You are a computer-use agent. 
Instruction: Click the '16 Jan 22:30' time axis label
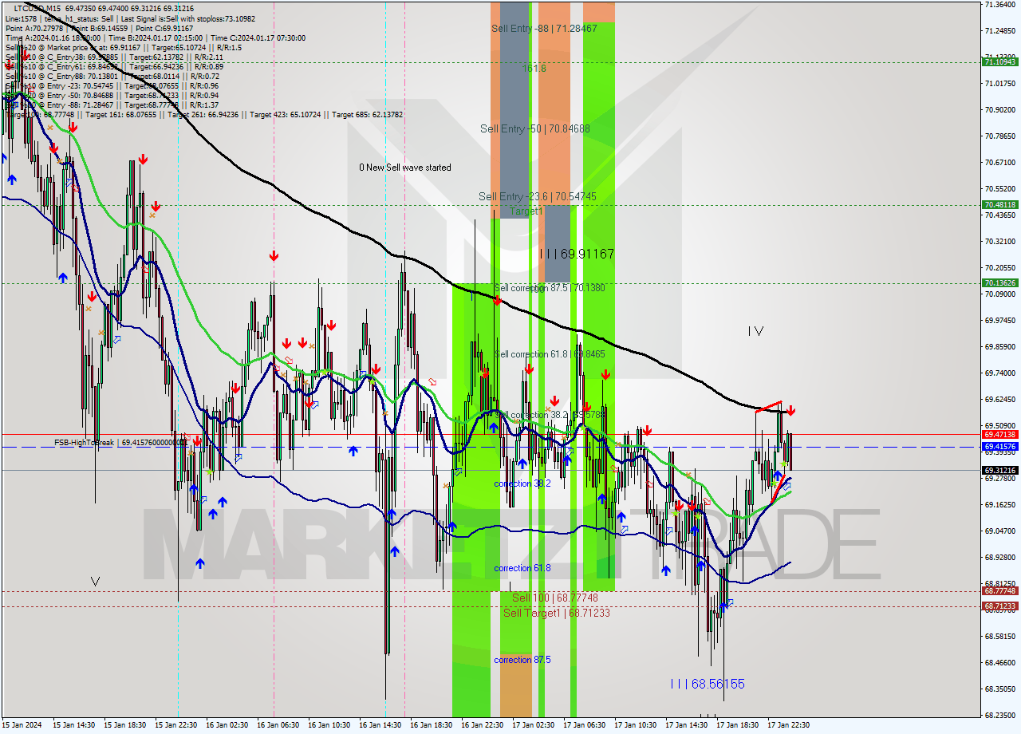[x=482, y=725]
